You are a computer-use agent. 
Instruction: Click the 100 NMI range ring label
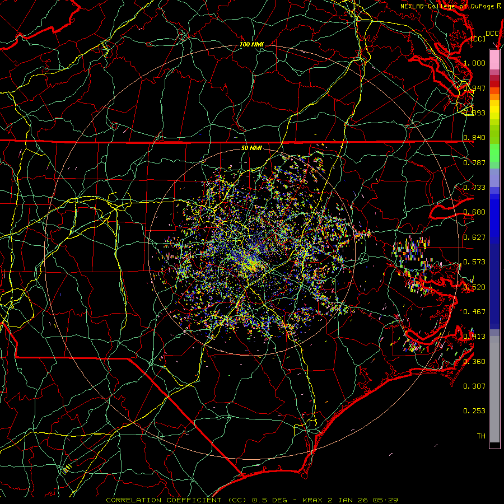tap(251, 44)
